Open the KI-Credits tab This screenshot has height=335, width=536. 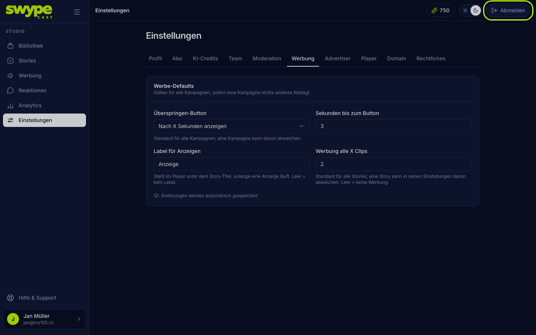pyautogui.click(x=205, y=58)
